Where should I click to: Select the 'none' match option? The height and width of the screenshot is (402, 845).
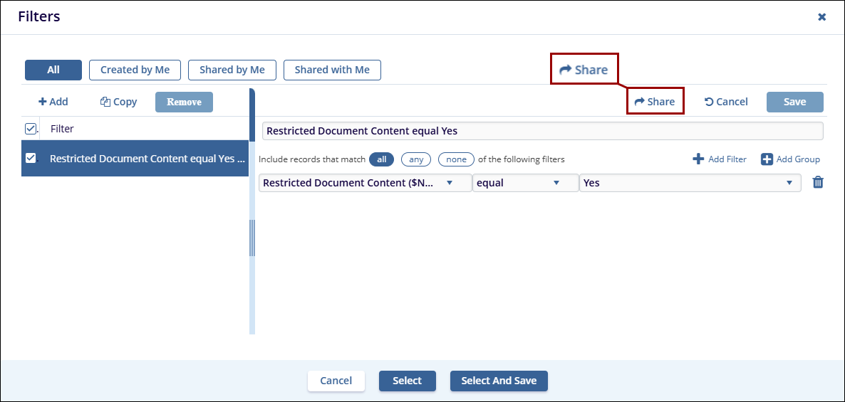point(456,159)
